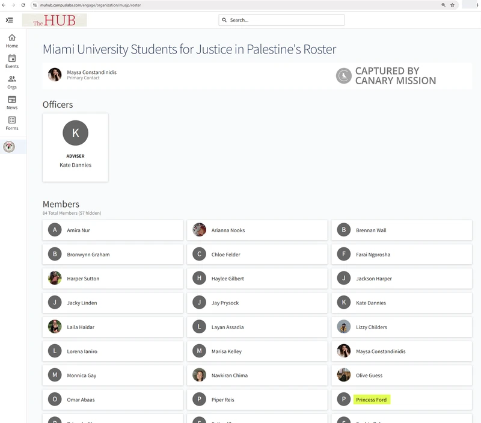Click the C avatar for Chloe Felder
This screenshot has height=423, width=481.
[199, 254]
